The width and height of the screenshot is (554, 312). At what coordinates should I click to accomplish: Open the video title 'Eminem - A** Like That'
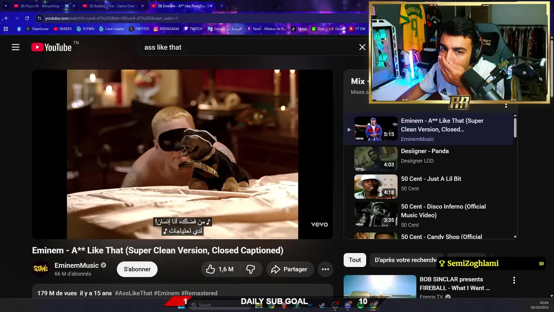point(158,250)
